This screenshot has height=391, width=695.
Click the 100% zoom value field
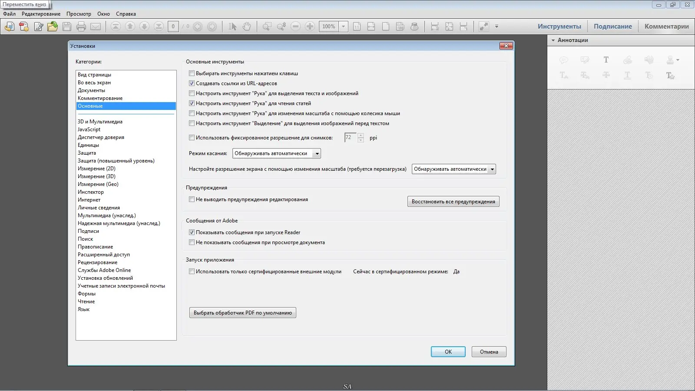click(x=329, y=27)
